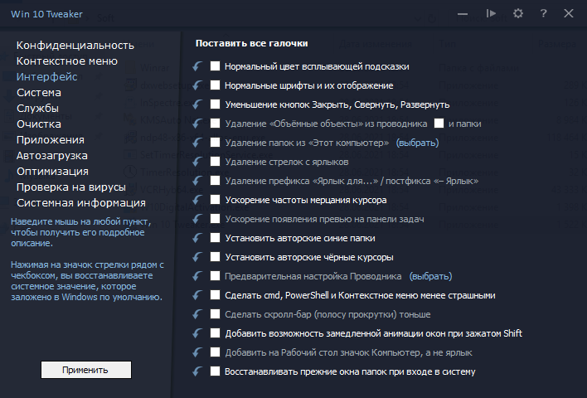Open settings gear in title bar
Image resolution: width=587 pixels, height=398 pixels.
[517, 14]
